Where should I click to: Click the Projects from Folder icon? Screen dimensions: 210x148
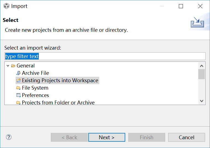click(18, 103)
